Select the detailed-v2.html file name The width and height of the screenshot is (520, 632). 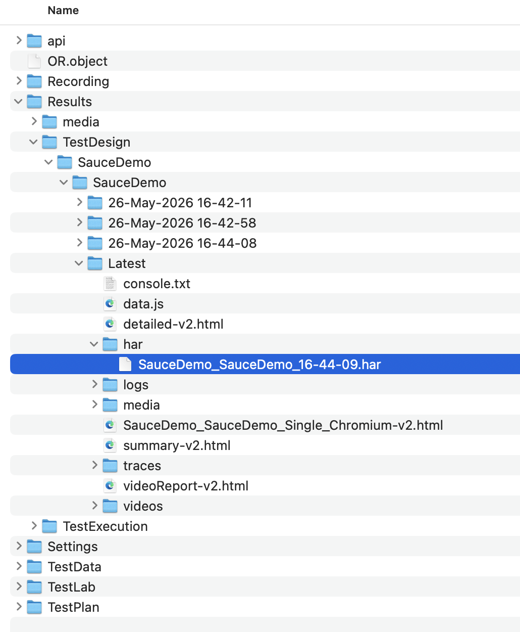[173, 324]
